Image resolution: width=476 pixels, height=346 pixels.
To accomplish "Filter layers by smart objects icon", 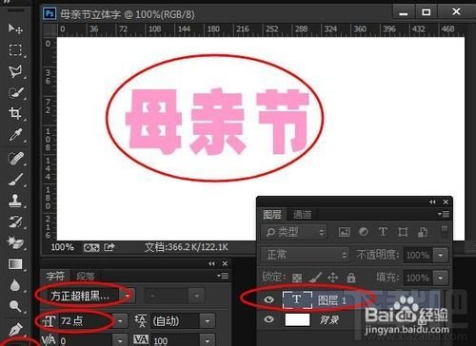I will click(x=423, y=232).
